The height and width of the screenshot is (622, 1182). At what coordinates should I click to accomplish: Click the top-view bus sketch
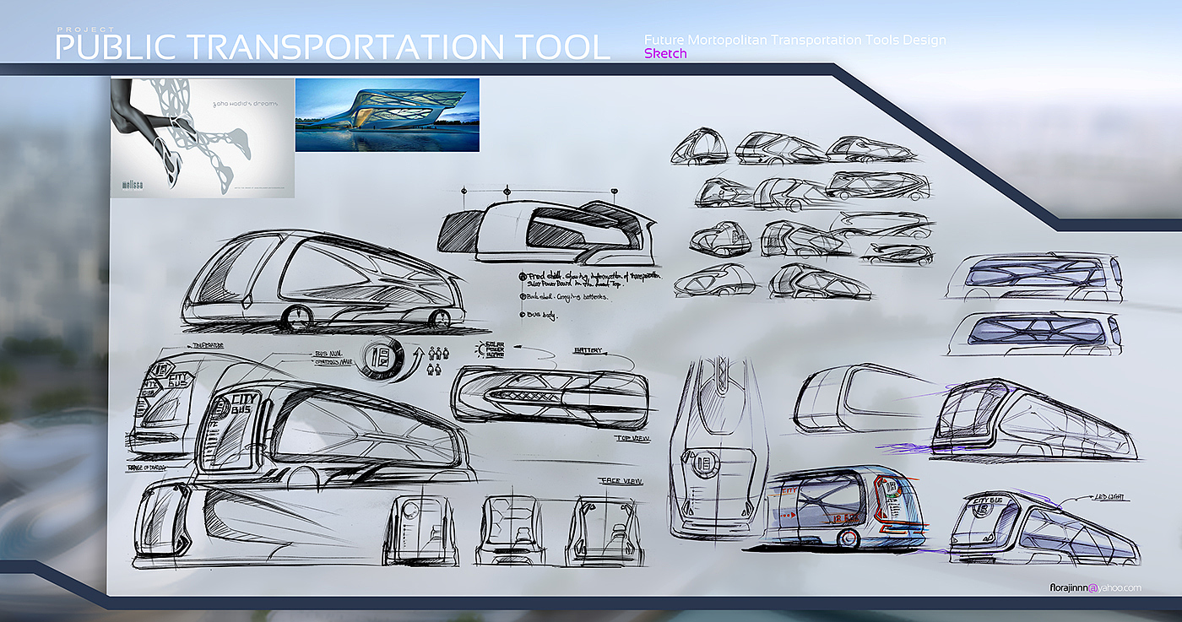550,396
